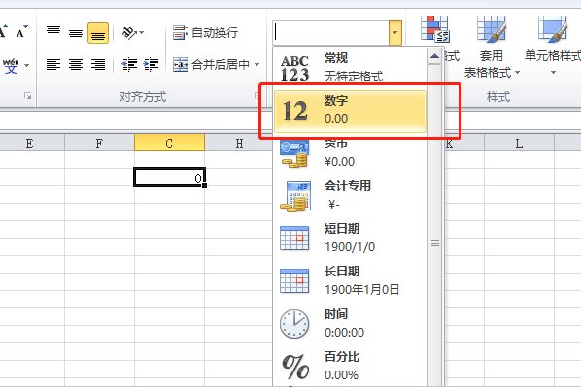Open 套用表格格式 table styles

tap(492, 46)
